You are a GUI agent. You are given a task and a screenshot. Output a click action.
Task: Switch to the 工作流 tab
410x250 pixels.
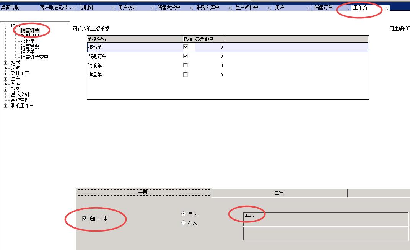point(361,7)
